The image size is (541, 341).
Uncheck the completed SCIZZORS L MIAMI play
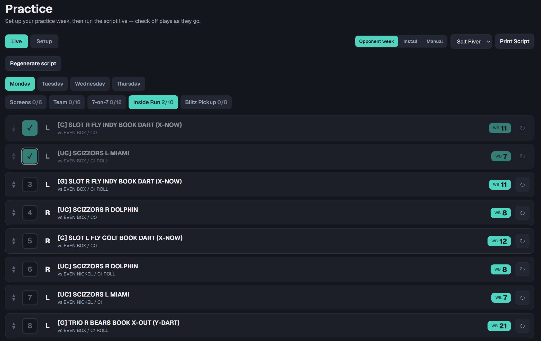30,156
